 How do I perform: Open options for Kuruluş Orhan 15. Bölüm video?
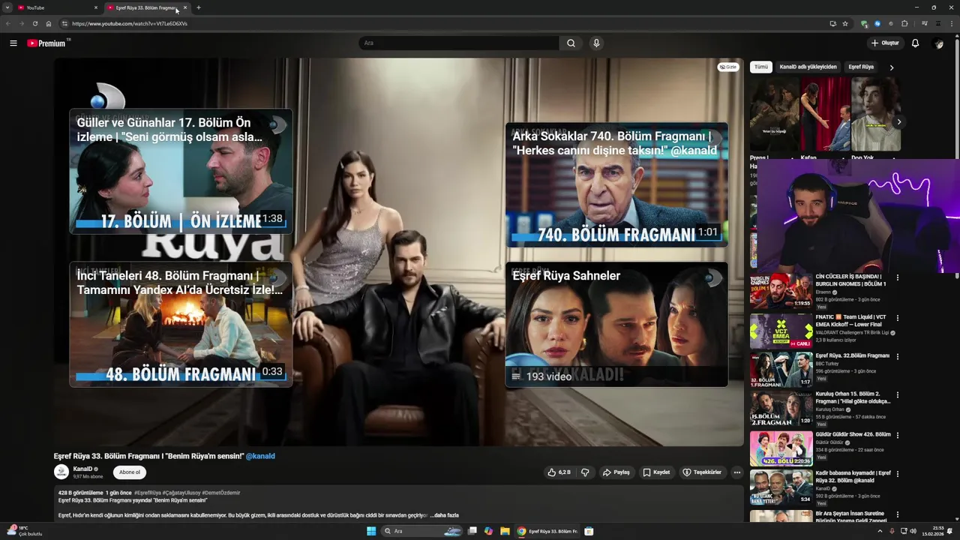(897, 395)
